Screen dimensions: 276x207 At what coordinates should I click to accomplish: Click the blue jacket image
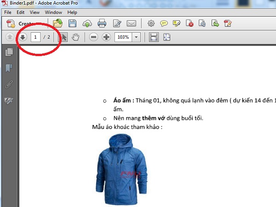coord(121,169)
